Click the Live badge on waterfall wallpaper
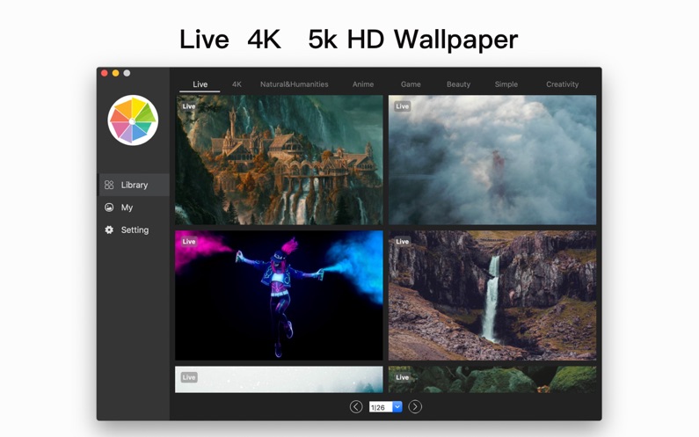The width and height of the screenshot is (699, 437). [x=402, y=242]
